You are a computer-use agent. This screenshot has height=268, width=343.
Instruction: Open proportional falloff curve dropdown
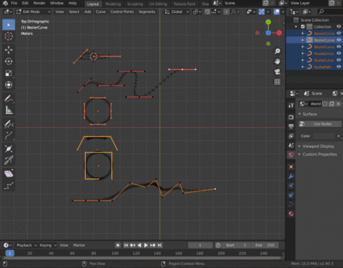[x=235, y=12]
